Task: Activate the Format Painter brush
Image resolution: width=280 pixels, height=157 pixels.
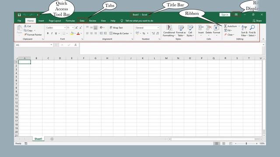Action: [x=25, y=34]
